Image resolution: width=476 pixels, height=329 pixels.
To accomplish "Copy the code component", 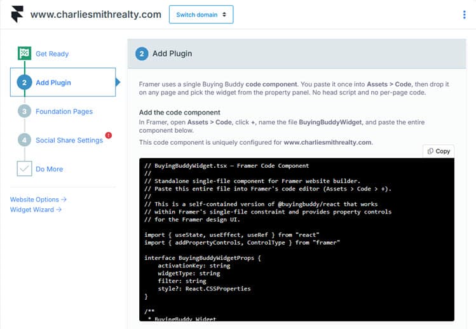I will (x=439, y=151).
